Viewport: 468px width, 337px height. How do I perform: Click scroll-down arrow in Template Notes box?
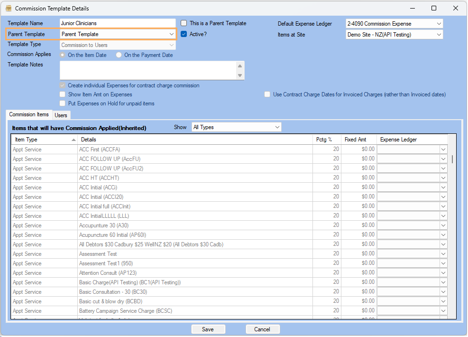(x=240, y=75)
